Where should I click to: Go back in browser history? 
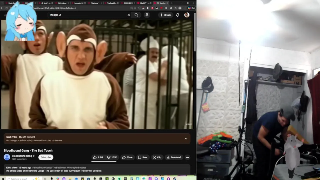point(2,8)
